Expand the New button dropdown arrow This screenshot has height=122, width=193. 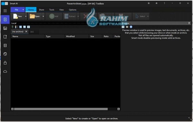tap(26, 16)
